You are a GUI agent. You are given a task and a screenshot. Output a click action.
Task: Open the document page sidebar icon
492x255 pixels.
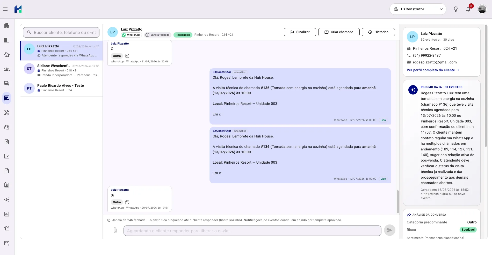click(7, 171)
